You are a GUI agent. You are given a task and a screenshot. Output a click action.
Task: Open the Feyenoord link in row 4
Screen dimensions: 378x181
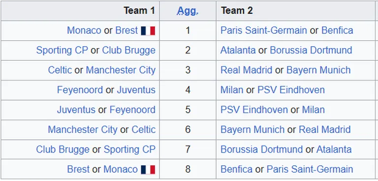click(x=80, y=90)
